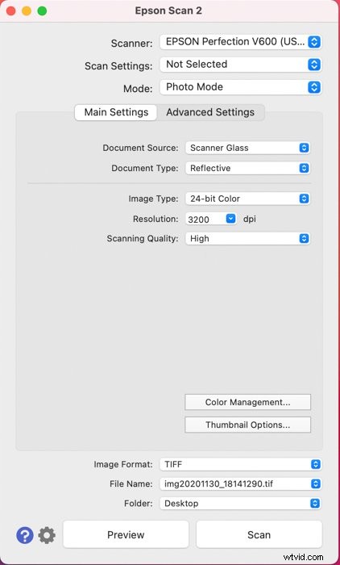Open the Scanning Quality dropdown
Image resolution: width=340 pixels, height=565 pixels.
click(247, 239)
